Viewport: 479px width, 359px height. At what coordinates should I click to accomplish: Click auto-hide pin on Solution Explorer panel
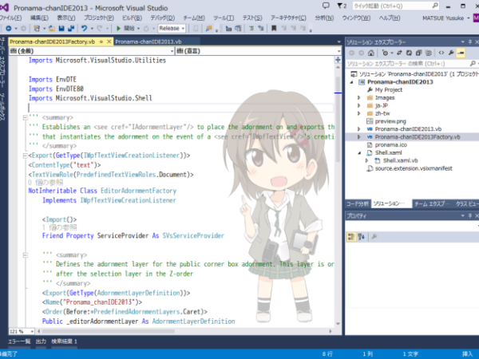(x=470, y=41)
